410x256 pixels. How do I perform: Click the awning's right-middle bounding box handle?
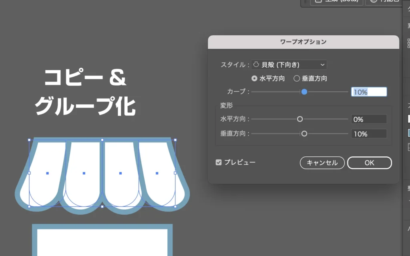(x=175, y=173)
